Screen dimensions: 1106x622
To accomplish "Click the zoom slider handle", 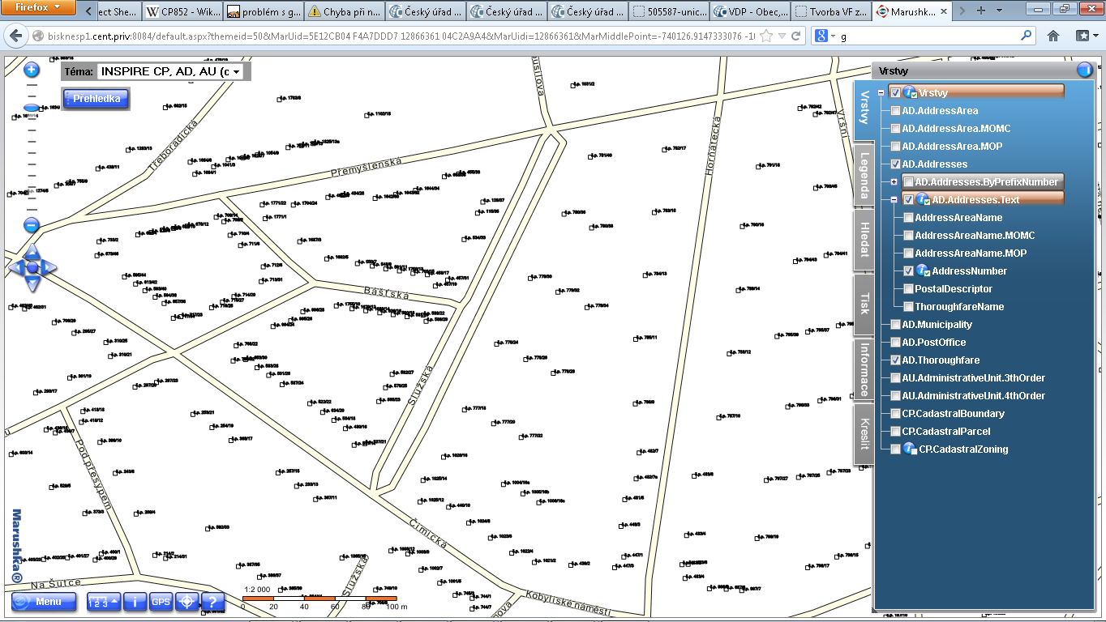I will pyautogui.click(x=32, y=108).
